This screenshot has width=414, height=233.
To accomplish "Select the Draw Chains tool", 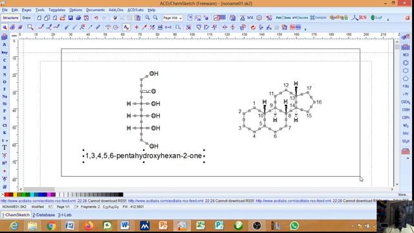I will click(56, 27).
